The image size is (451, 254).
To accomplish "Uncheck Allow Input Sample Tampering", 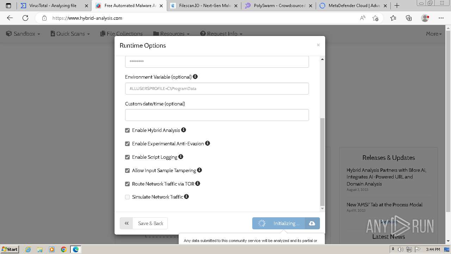I will (128, 170).
